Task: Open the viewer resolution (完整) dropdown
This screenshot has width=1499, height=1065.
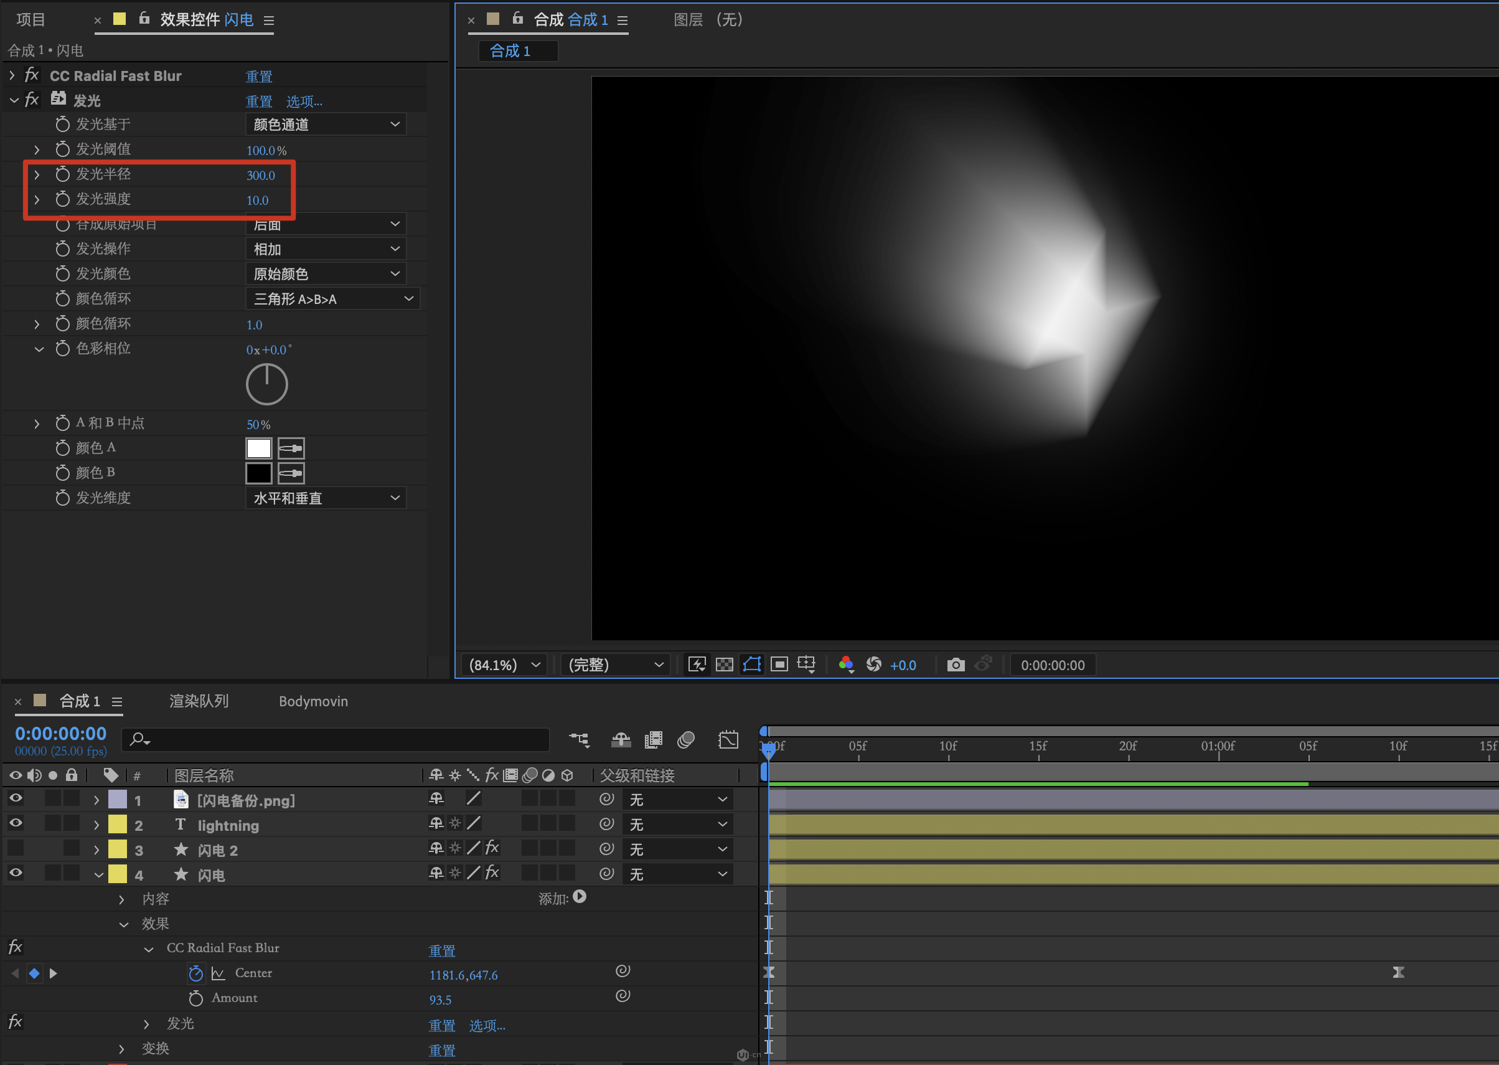Action: [x=615, y=665]
